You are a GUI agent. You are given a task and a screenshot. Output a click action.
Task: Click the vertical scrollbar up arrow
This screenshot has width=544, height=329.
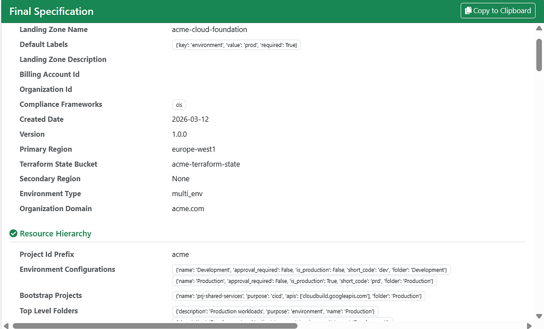click(539, 29)
